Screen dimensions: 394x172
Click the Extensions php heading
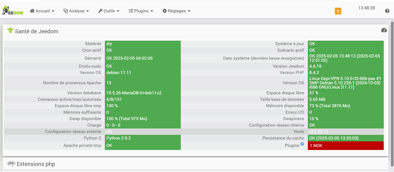pos(36,164)
